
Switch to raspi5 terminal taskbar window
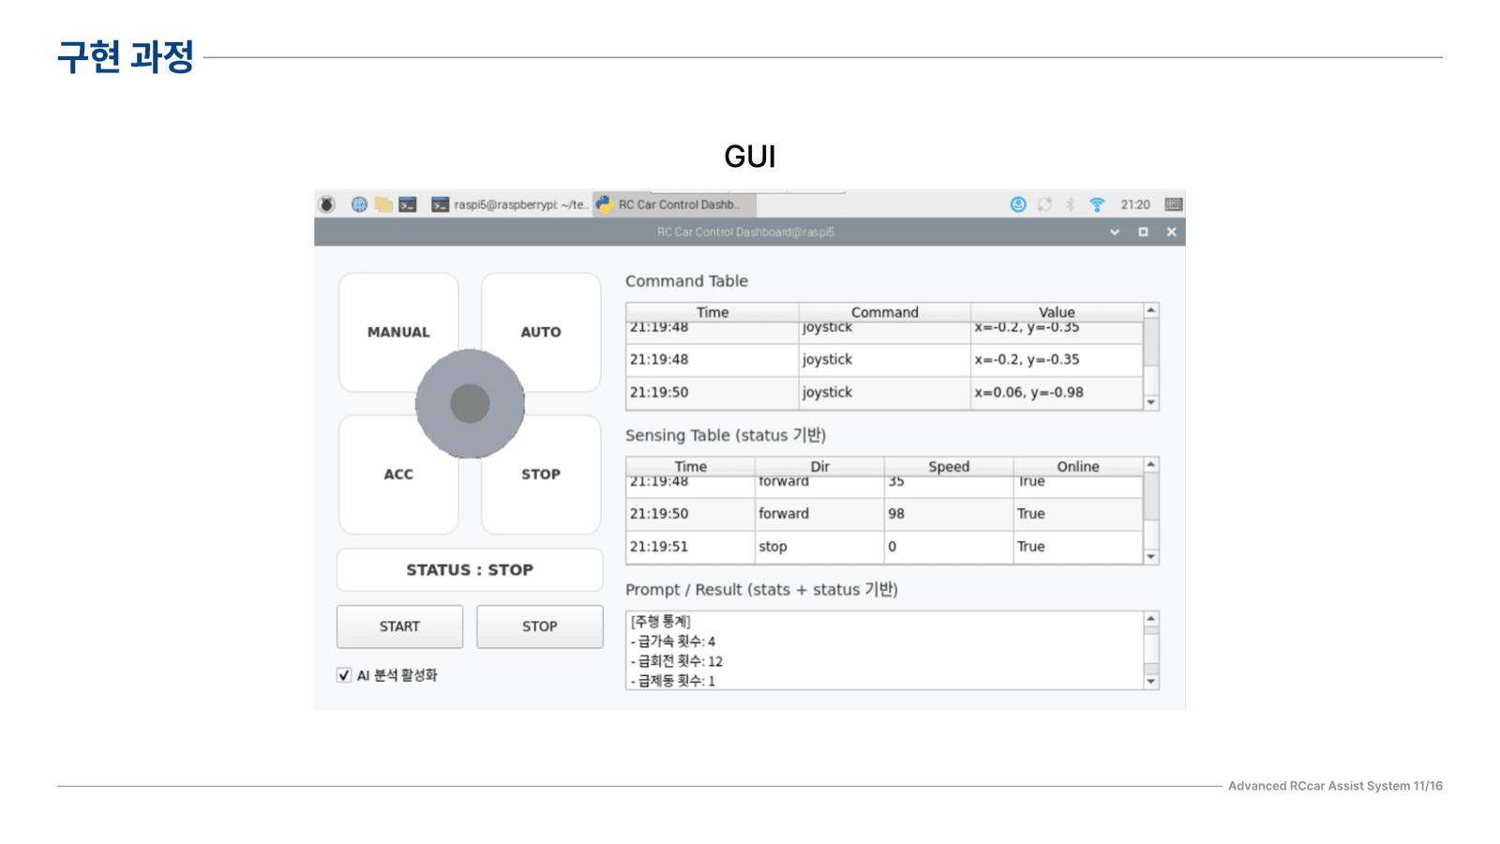coord(510,204)
